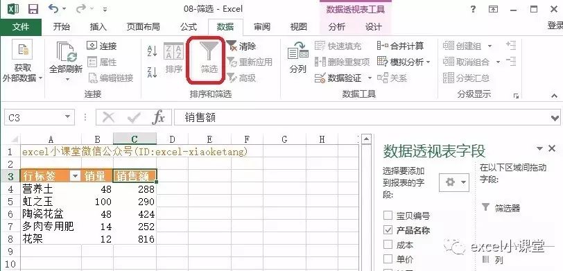The width and height of the screenshot is (563, 271).
Task: Toggle the 宝贝编号 field checkbox
Action: [x=388, y=216]
